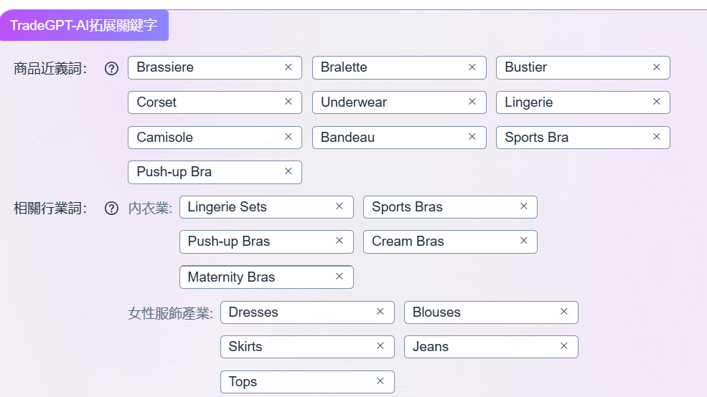Remove the Brassiere keyword tag
This screenshot has height=397, width=707.
[x=289, y=67]
